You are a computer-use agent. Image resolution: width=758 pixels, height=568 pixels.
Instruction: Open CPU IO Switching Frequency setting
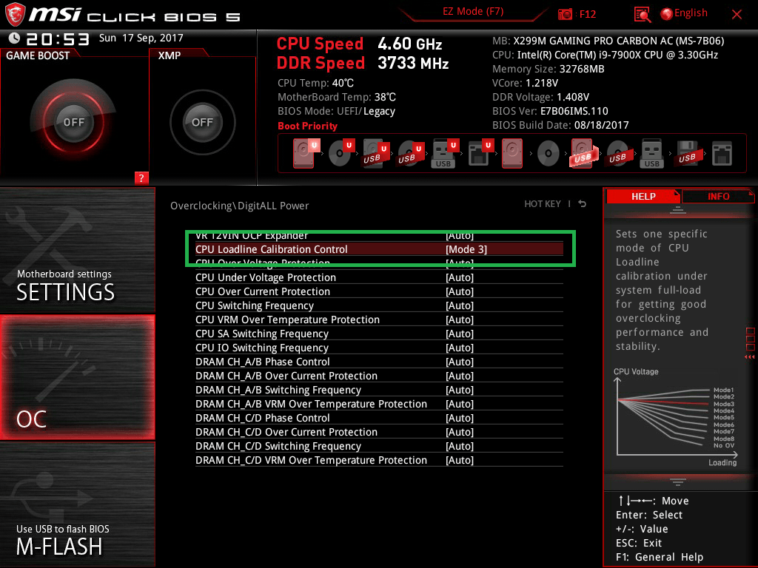pyautogui.click(x=379, y=348)
